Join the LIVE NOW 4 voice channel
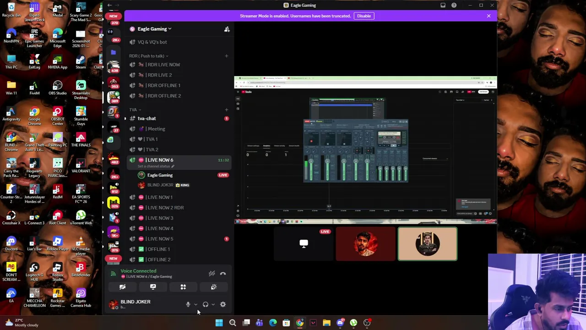This screenshot has height=330, width=586. (179, 228)
